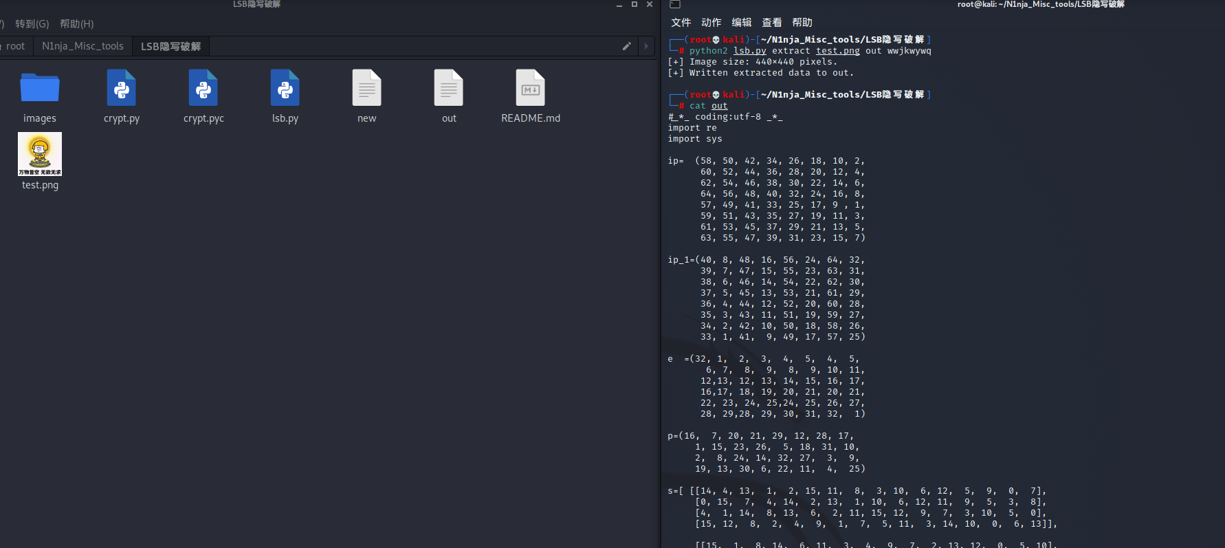Click the terminal window title icon

[675, 4]
